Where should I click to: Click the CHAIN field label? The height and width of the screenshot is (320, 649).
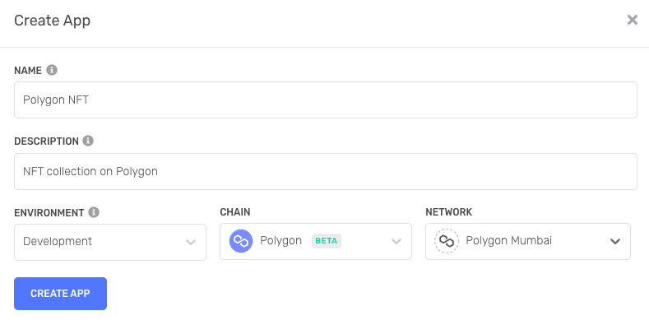235,212
